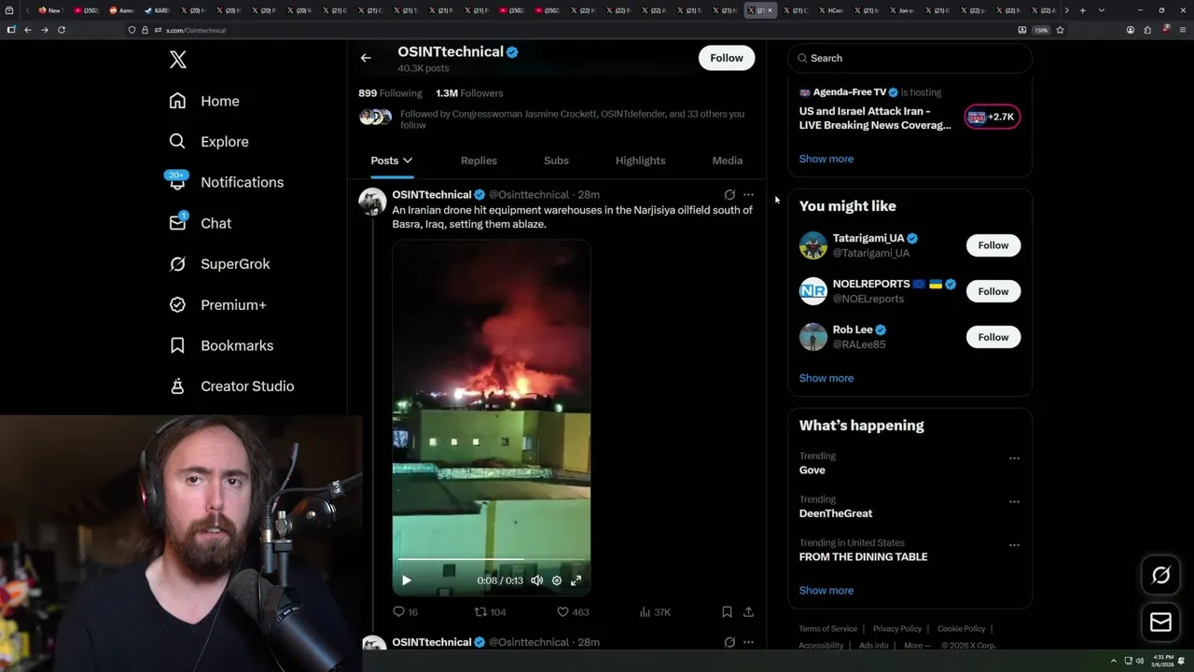1194x672 pixels.
Task: View the post analytics showing 37K
Action: [x=655, y=612]
